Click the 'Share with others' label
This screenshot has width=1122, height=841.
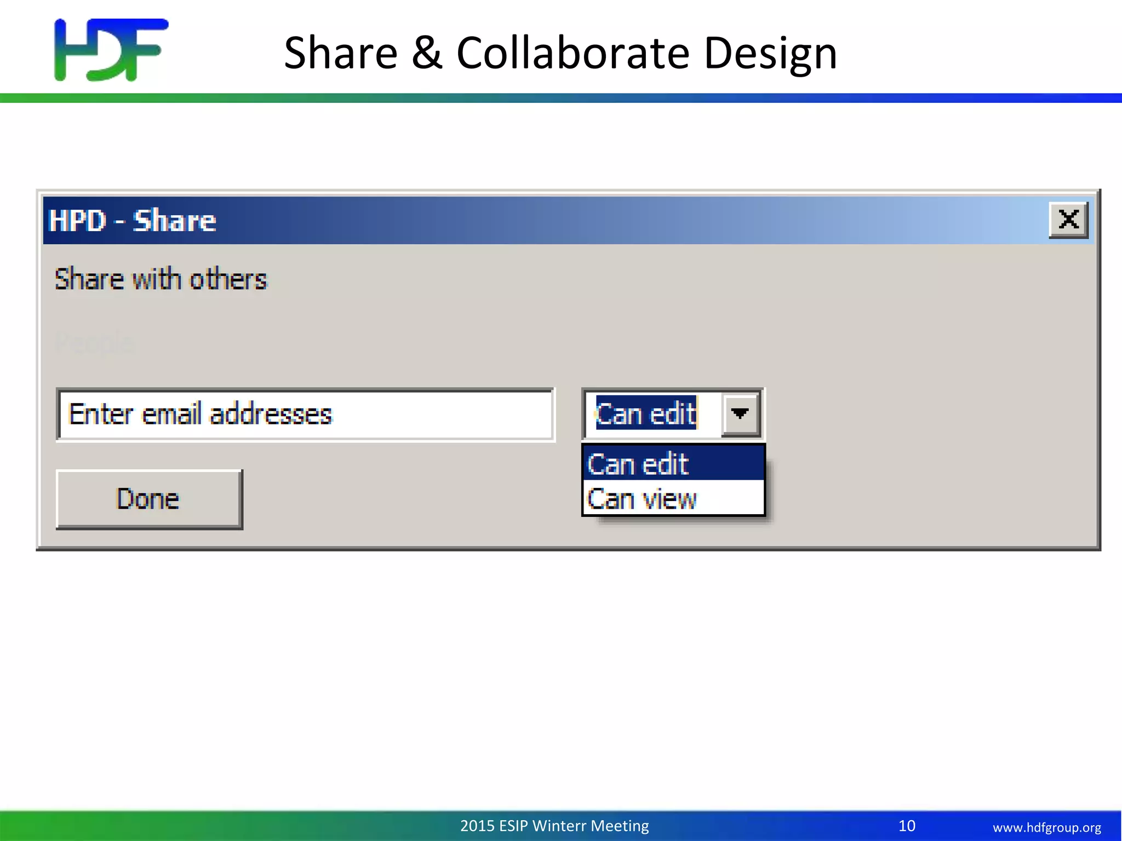pos(161,279)
